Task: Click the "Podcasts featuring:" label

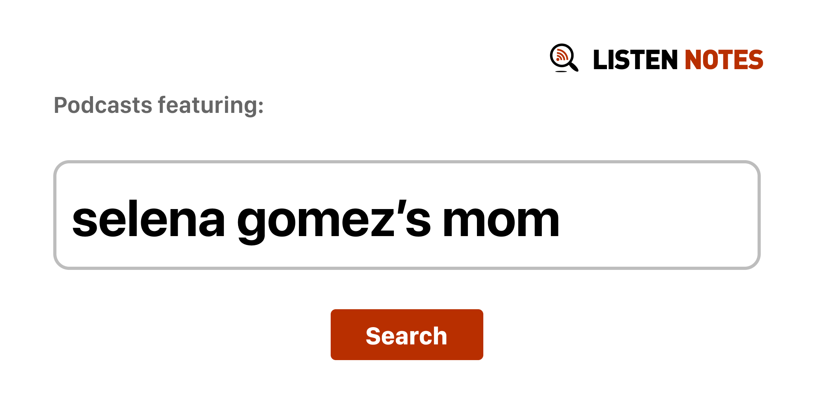Action: (x=159, y=105)
